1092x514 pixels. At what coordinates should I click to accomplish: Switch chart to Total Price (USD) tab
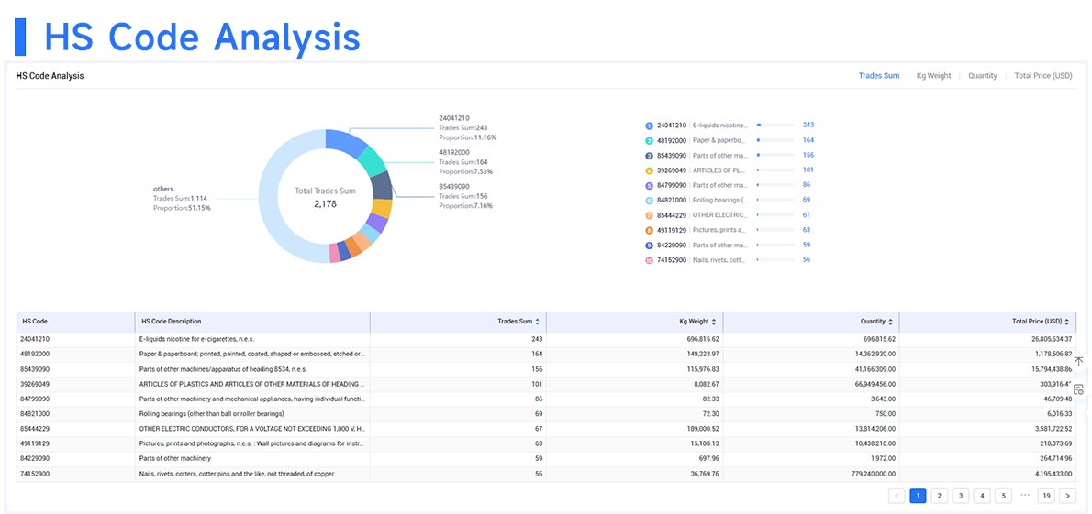pyautogui.click(x=1043, y=76)
